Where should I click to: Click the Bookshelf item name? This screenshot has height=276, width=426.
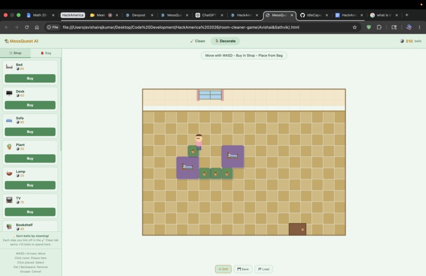[24, 225]
